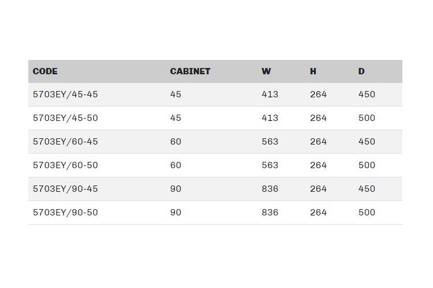
Task: Click cabinet value 60 in 5703EY/60-50 row
Action: (176, 165)
